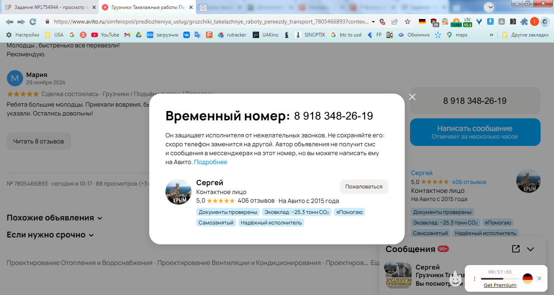Open the btc to usd bookmark
The image size is (554, 295).
(346, 35)
